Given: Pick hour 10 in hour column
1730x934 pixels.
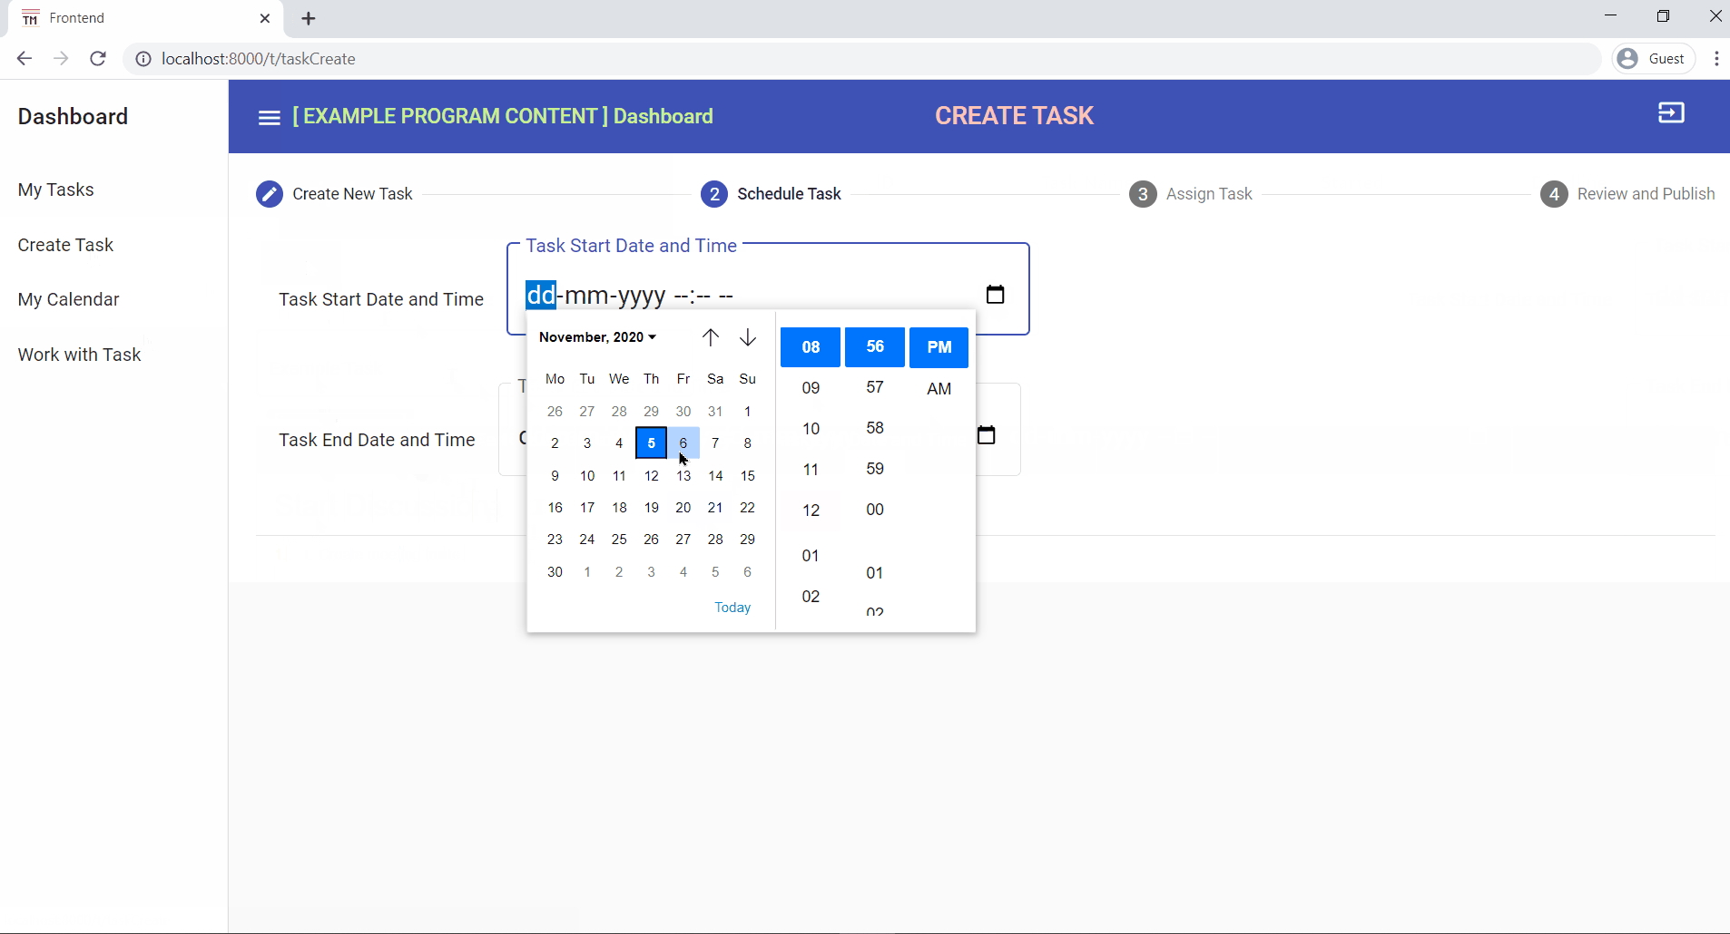Looking at the screenshot, I should point(811,429).
